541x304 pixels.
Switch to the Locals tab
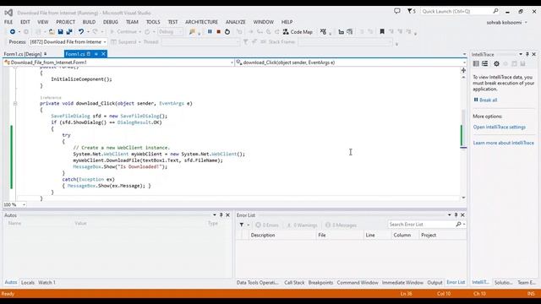tap(28, 282)
